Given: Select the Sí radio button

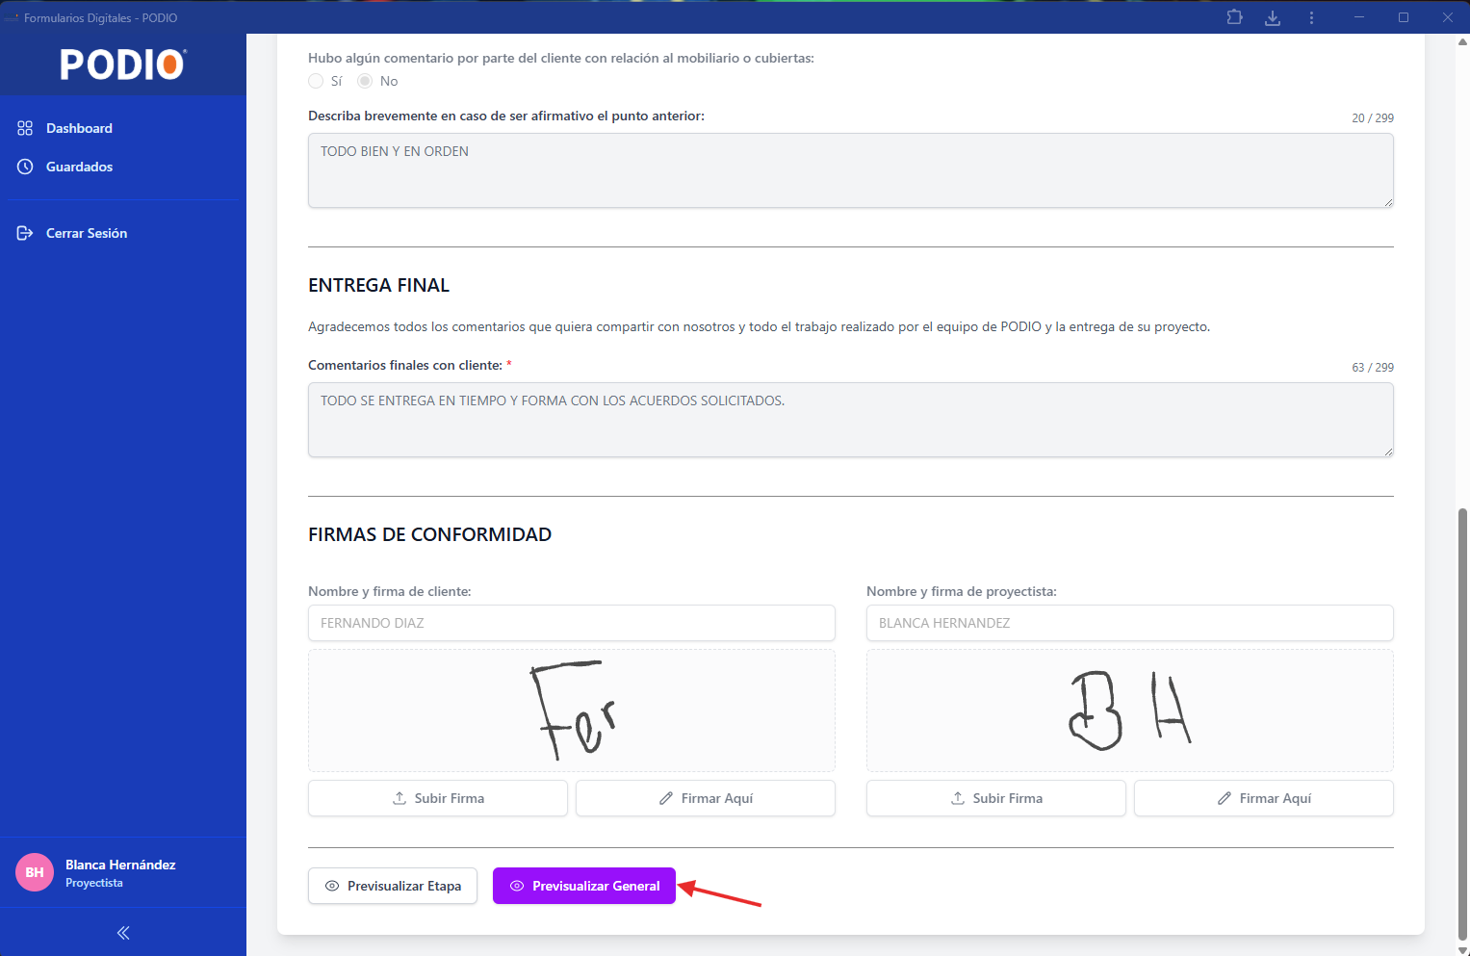Looking at the screenshot, I should 316,81.
